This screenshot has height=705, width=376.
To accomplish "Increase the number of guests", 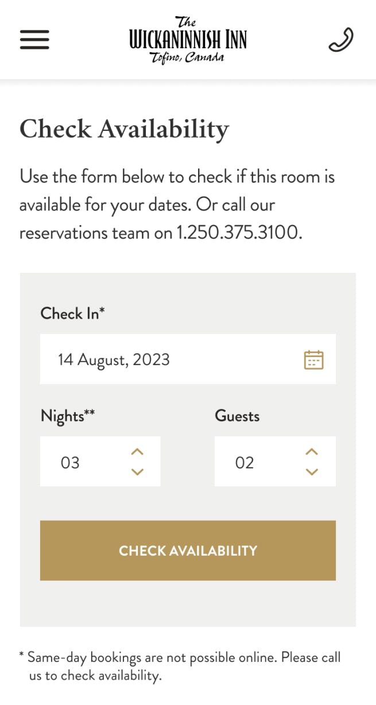I will pos(311,452).
